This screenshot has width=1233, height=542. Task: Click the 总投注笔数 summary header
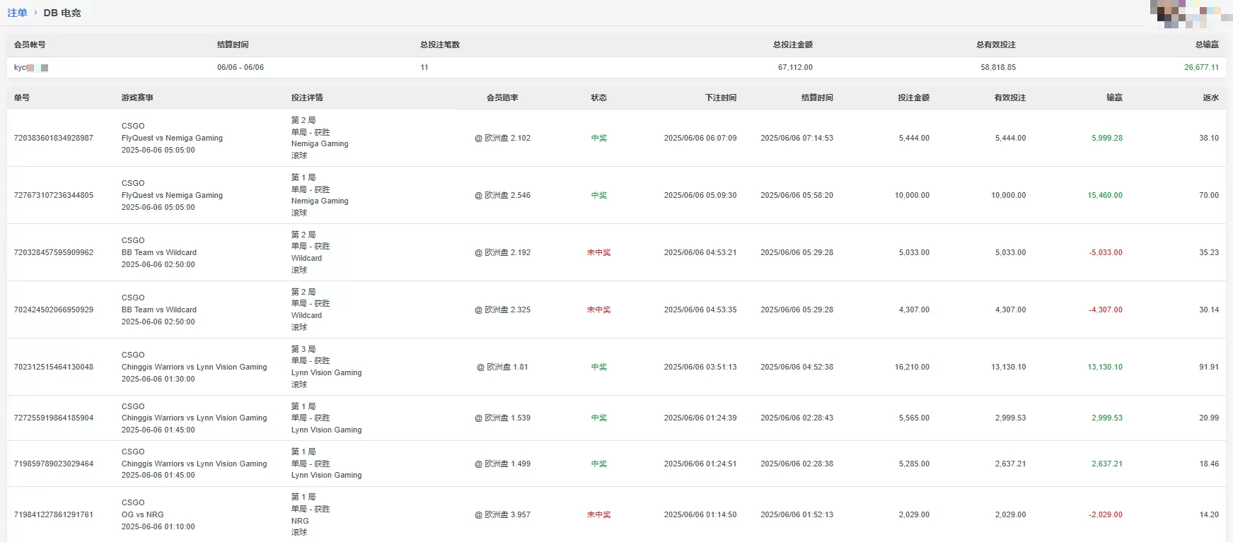440,45
